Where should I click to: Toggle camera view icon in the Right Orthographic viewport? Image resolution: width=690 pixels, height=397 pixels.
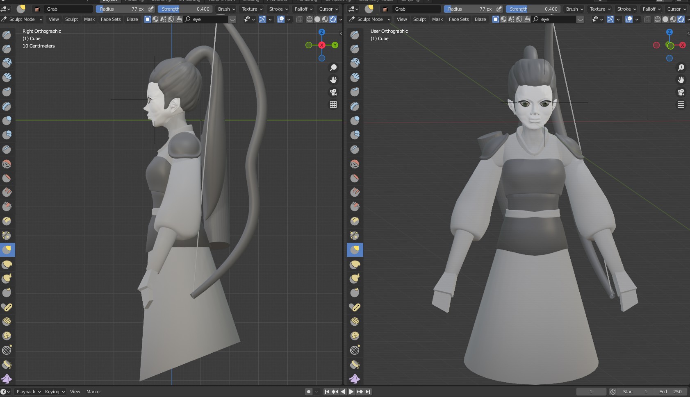coord(333,92)
